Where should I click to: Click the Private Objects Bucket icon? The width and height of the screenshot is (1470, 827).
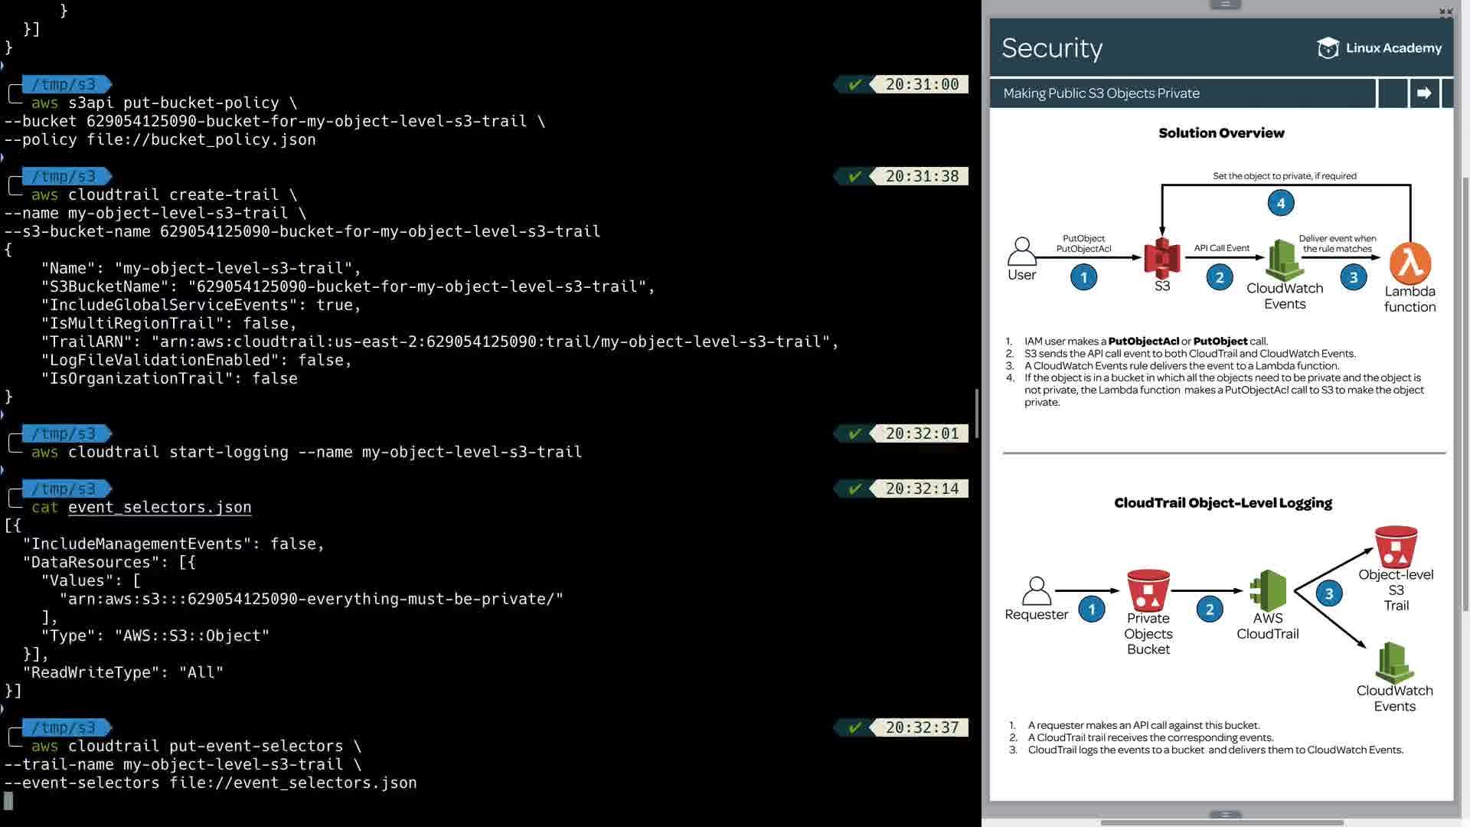tap(1148, 590)
